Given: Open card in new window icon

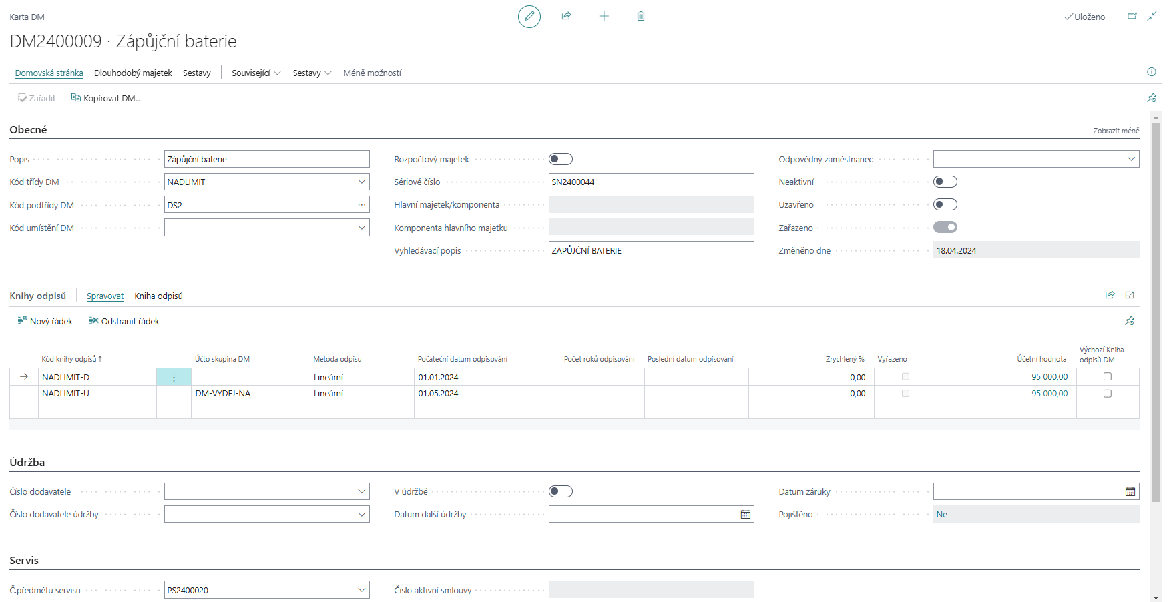Looking at the screenshot, I should tap(1132, 16).
